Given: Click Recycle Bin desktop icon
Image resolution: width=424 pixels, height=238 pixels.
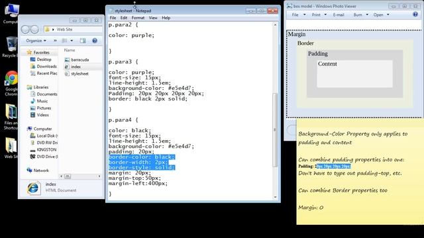Looking at the screenshot, I should pos(11,47).
